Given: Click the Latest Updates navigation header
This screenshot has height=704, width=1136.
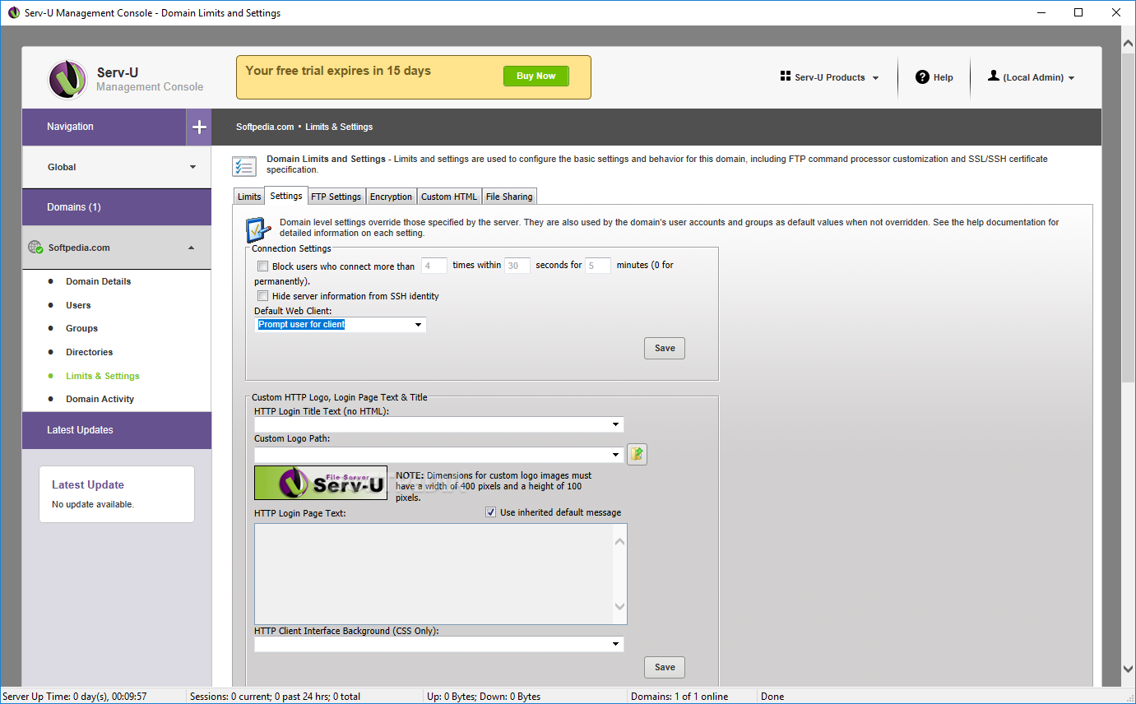Looking at the screenshot, I should point(117,430).
